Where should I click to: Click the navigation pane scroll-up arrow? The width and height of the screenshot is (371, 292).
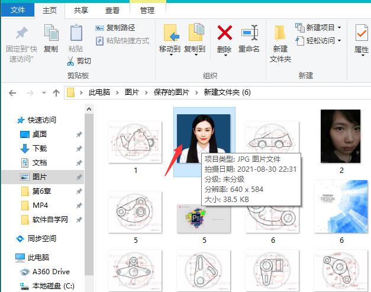point(89,109)
